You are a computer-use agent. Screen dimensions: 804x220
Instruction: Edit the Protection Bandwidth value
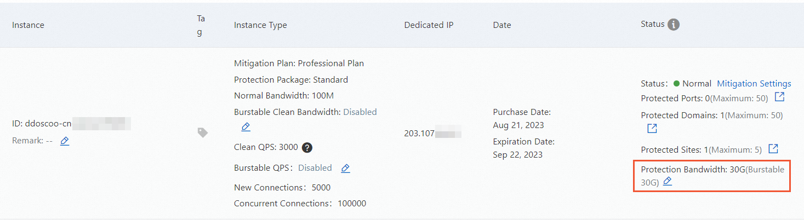click(x=667, y=181)
